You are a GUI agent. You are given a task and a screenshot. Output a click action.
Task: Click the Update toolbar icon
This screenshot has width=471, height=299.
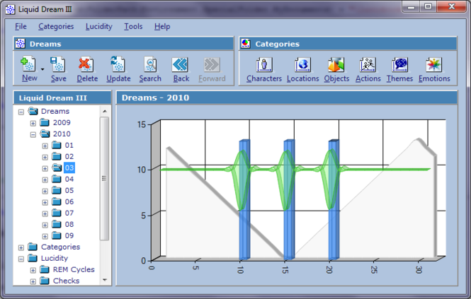pyautogui.click(x=118, y=66)
